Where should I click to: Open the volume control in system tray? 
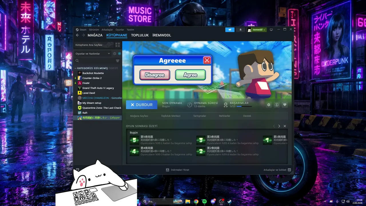[x=348, y=201]
